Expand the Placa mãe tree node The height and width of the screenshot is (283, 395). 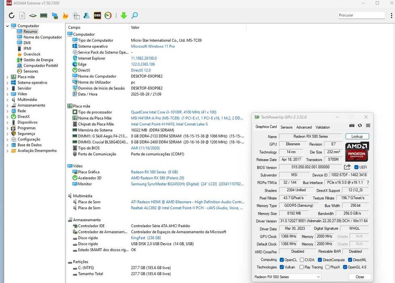coord(7,77)
